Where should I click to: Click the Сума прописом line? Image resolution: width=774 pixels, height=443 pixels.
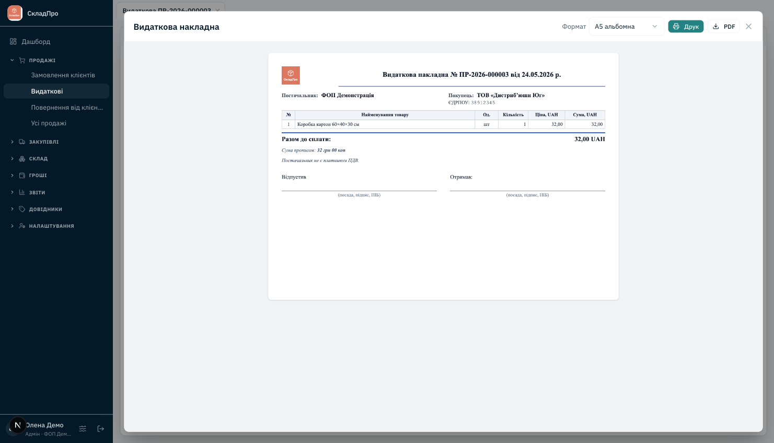pyautogui.click(x=314, y=150)
